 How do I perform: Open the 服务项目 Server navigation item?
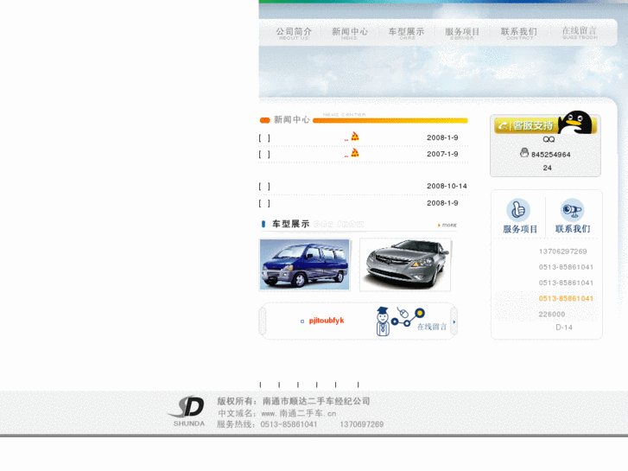click(462, 33)
